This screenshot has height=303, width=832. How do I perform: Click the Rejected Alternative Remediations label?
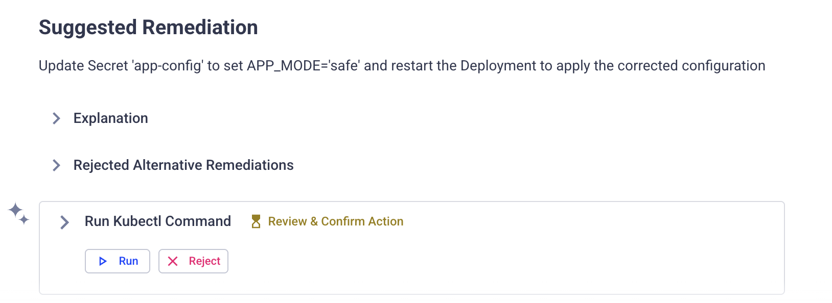click(183, 165)
